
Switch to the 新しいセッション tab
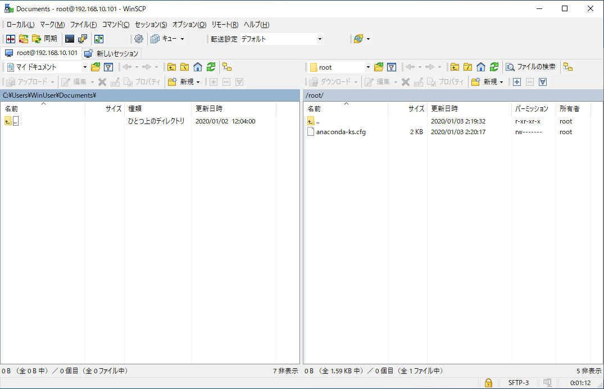(x=112, y=53)
